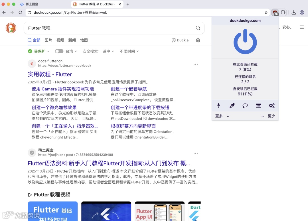This screenshot has width=308, height=221.
Task: Open the DuckDuckGo hamburger menu
Action: pyautogui.click(x=302, y=27)
